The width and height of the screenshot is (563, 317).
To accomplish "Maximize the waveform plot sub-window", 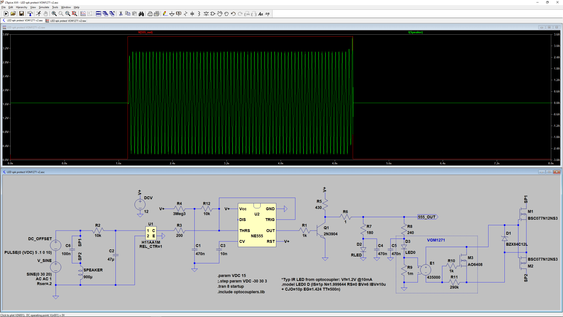I will 549,27.
